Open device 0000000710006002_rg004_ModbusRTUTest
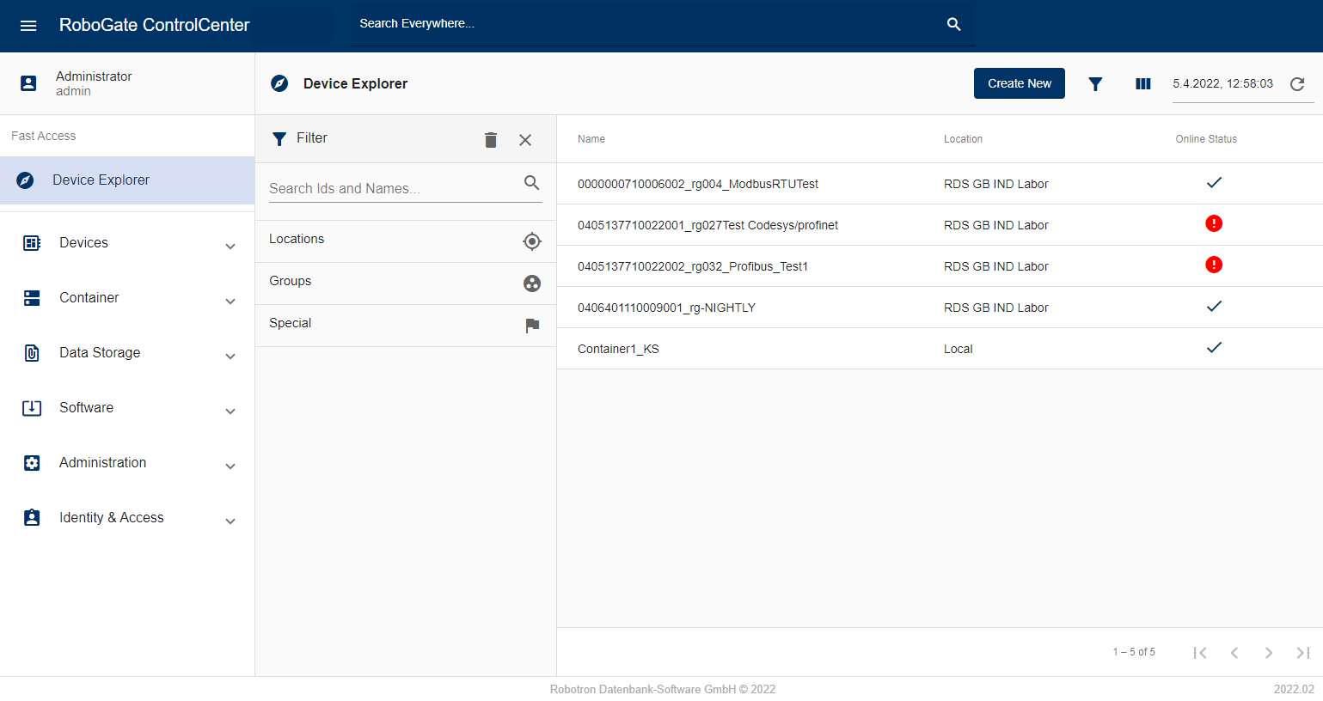 click(698, 184)
